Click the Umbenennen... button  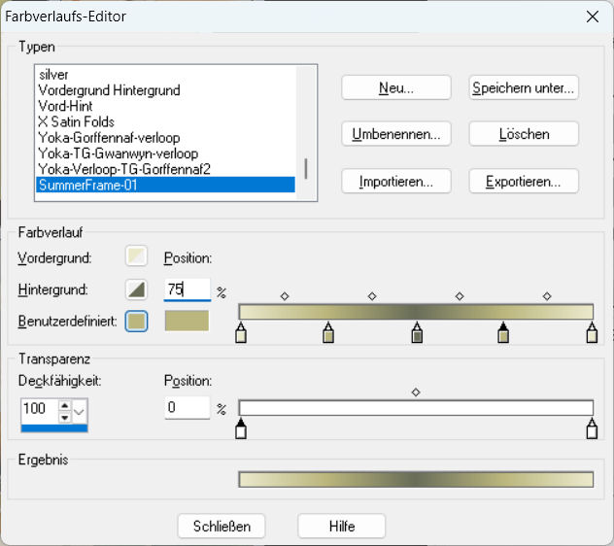(x=396, y=134)
